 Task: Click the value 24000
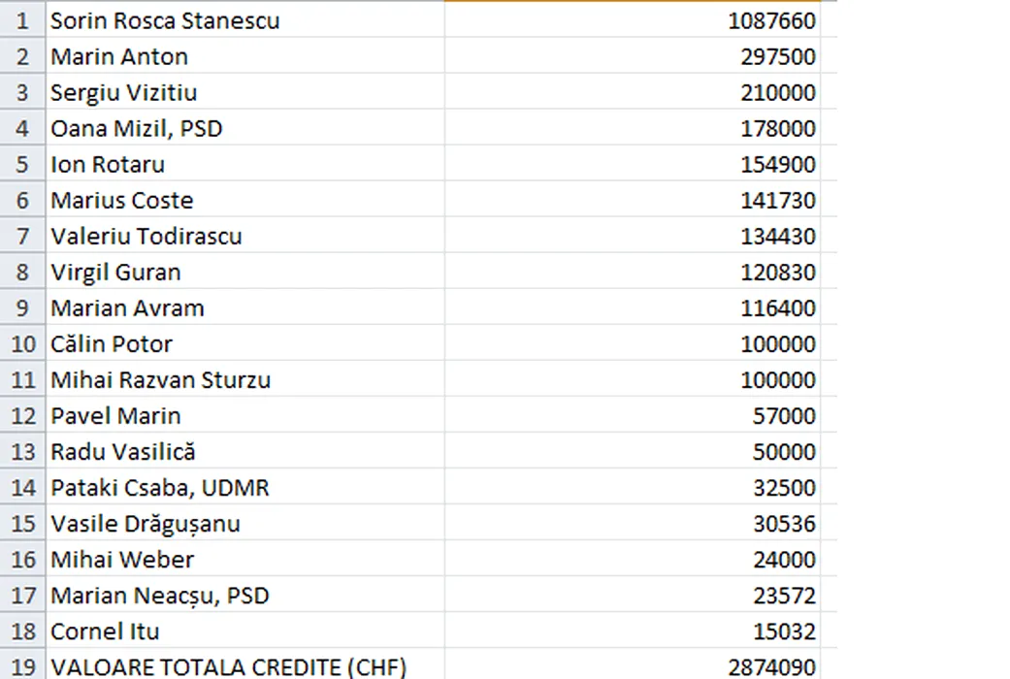pyautogui.click(x=784, y=559)
